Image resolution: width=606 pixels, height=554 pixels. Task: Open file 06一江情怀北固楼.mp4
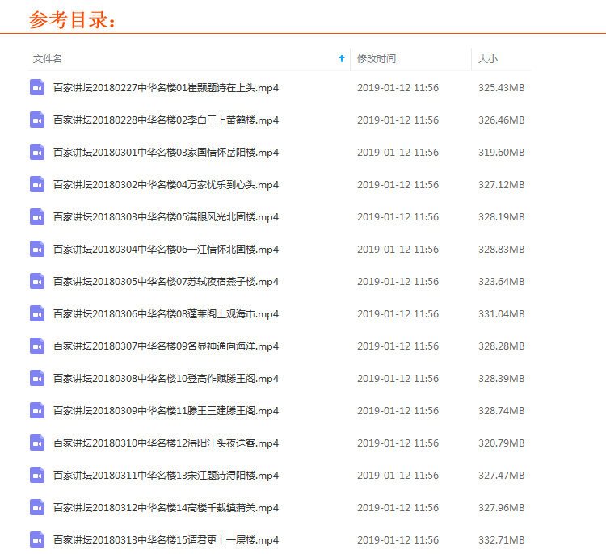[x=166, y=249]
